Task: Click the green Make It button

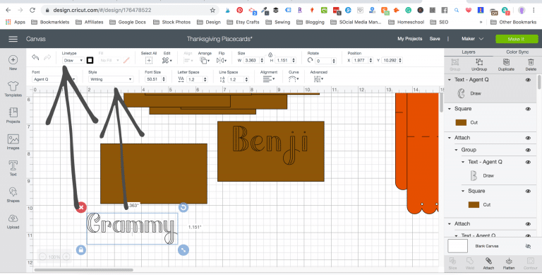Action: coord(517,39)
